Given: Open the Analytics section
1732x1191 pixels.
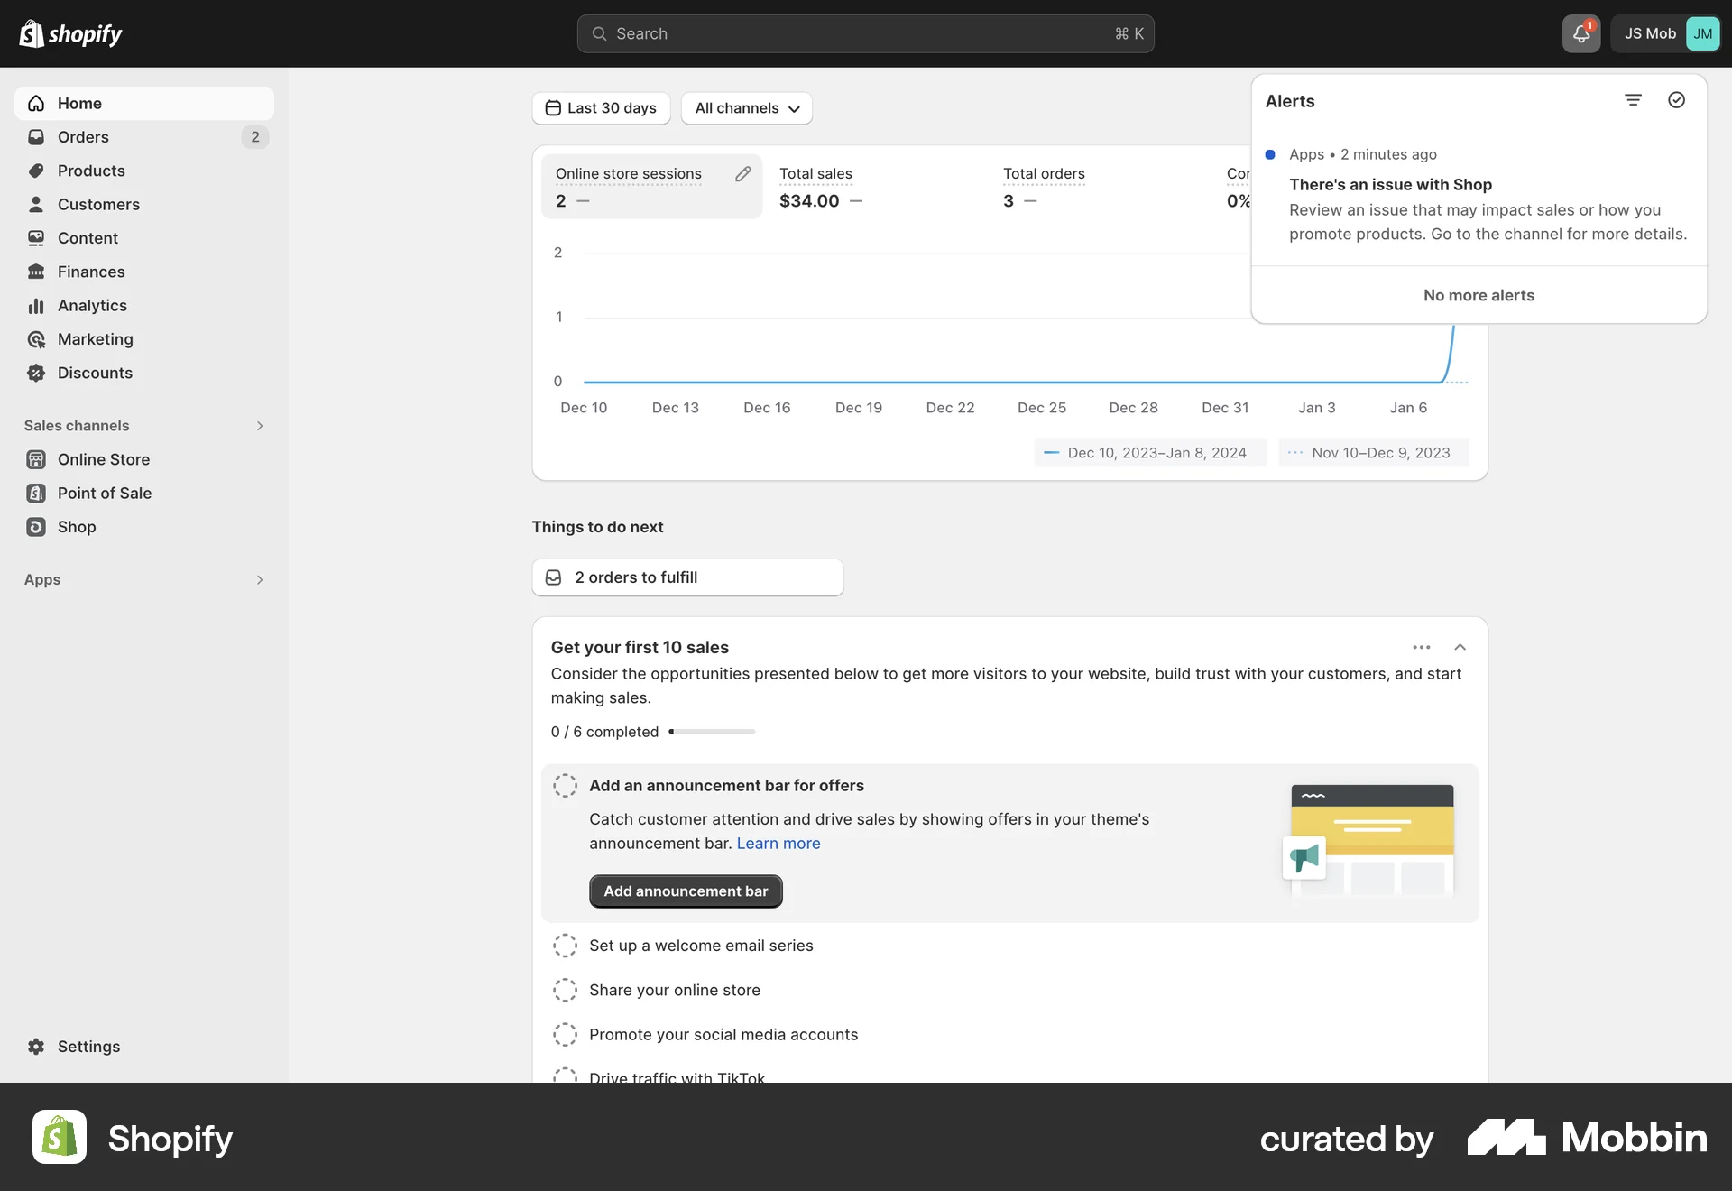Looking at the screenshot, I should [x=91, y=305].
